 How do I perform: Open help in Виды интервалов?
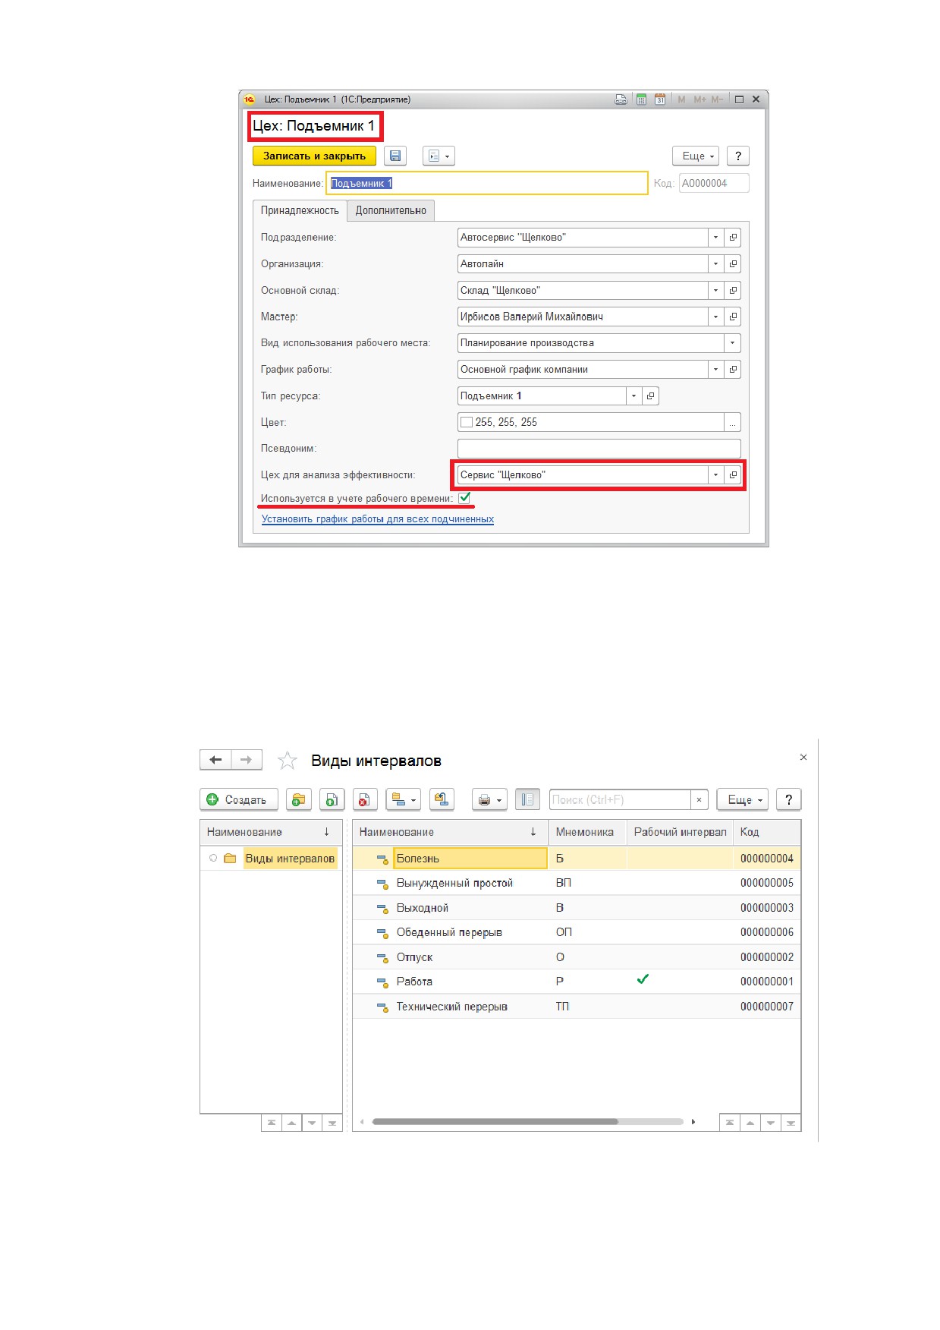pyautogui.click(x=789, y=799)
